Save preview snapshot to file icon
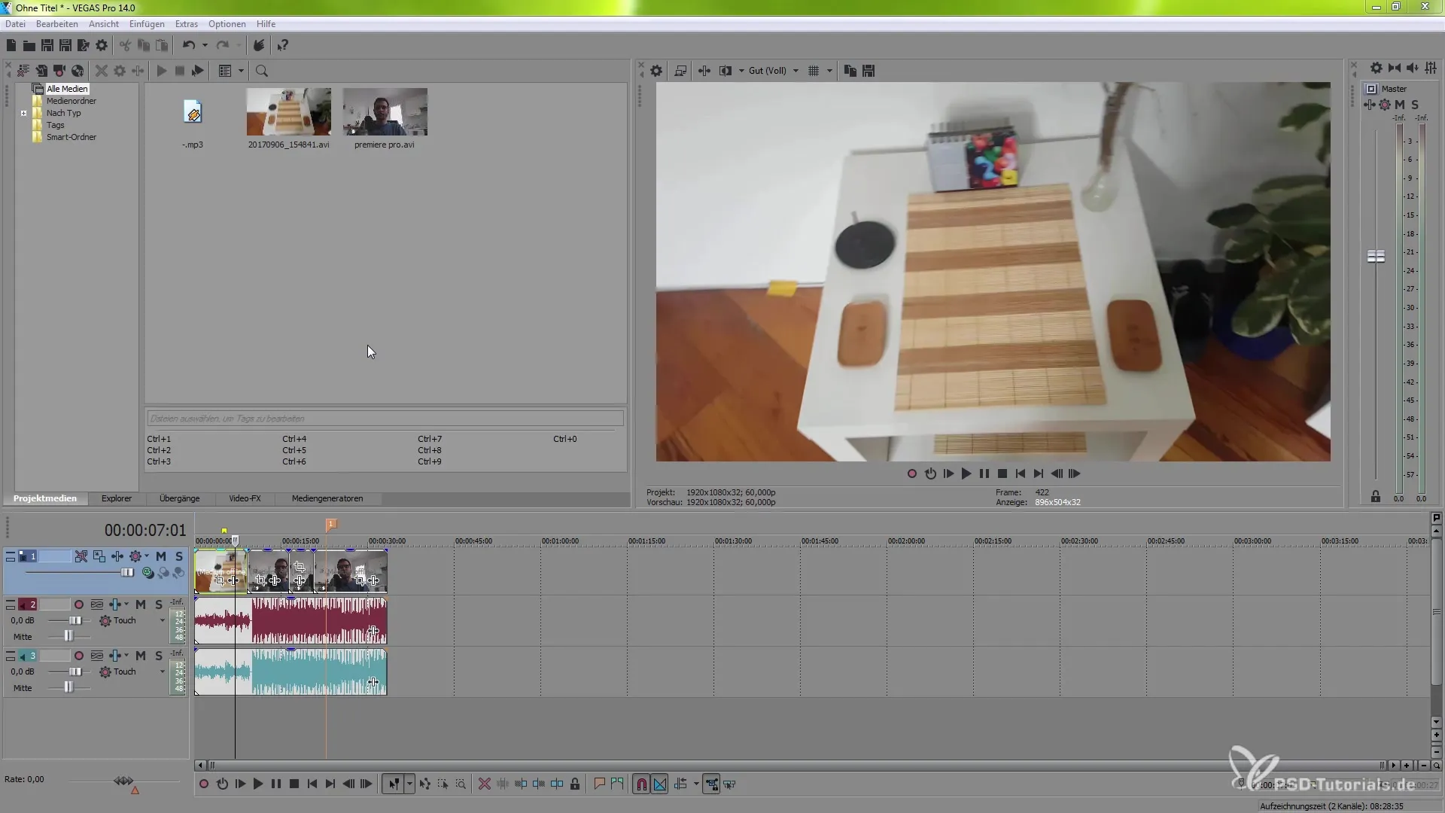The width and height of the screenshot is (1445, 813). [869, 71]
